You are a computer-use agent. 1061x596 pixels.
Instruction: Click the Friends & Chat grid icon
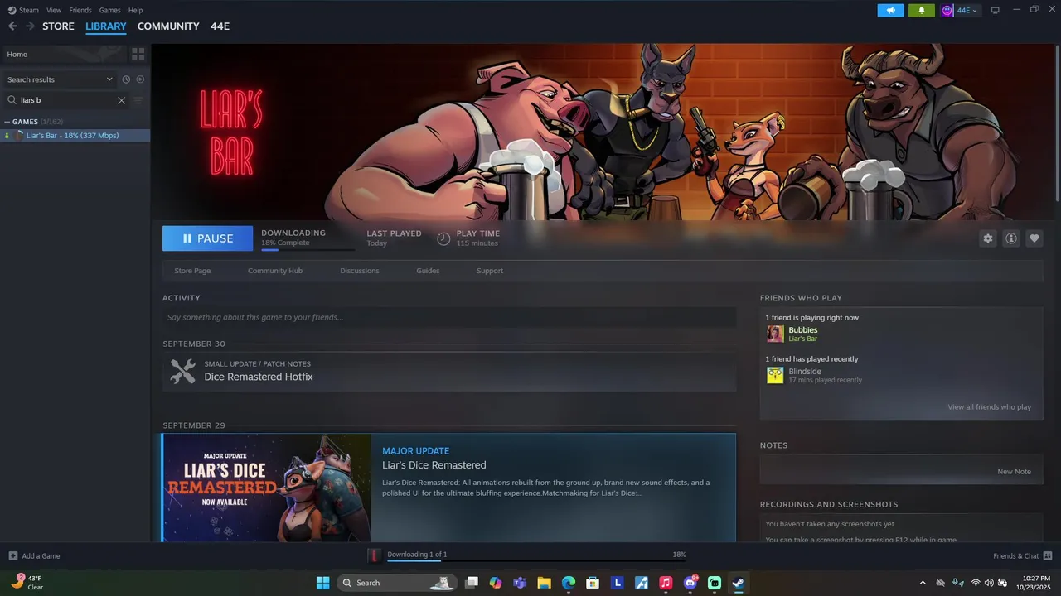[x=1048, y=555]
